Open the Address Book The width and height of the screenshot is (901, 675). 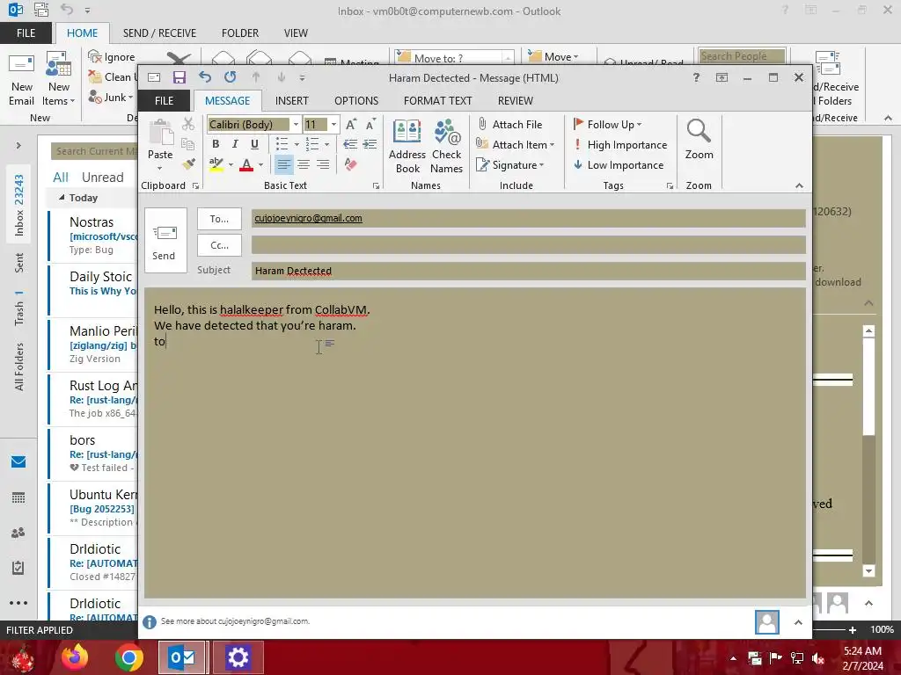pos(407,147)
